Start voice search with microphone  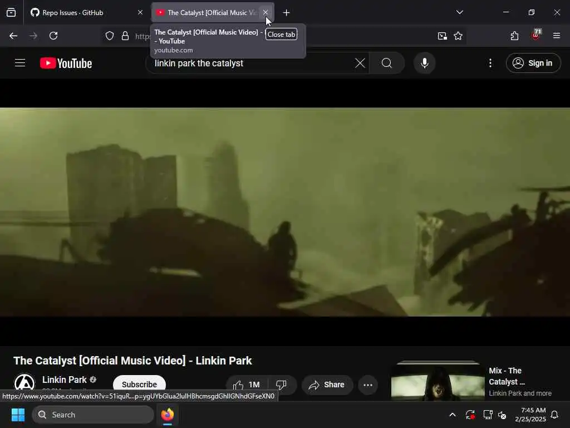pyautogui.click(x=425, y=64)
